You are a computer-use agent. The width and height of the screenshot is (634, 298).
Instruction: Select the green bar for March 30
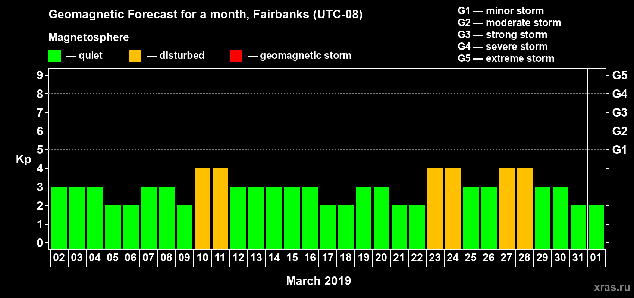coord(561,218)
